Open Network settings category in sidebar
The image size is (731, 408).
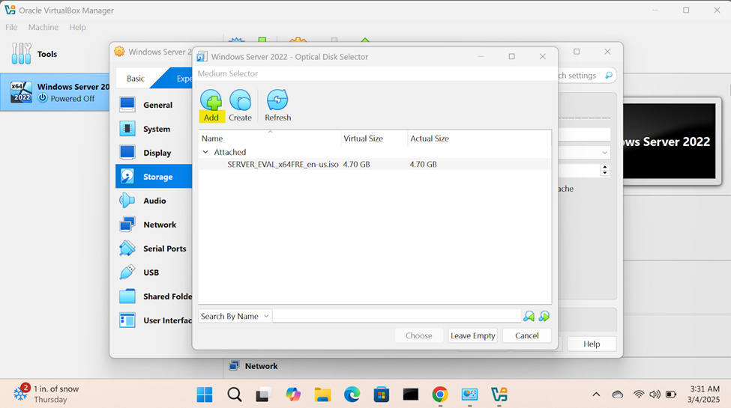154,225
